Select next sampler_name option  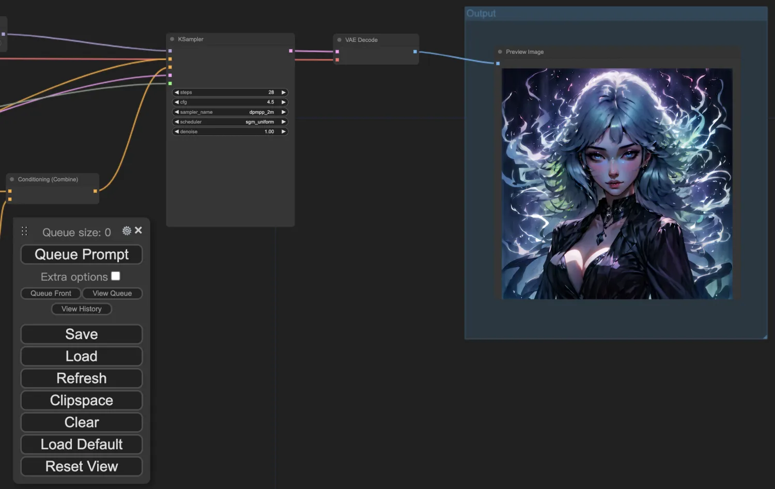point(283,112)
